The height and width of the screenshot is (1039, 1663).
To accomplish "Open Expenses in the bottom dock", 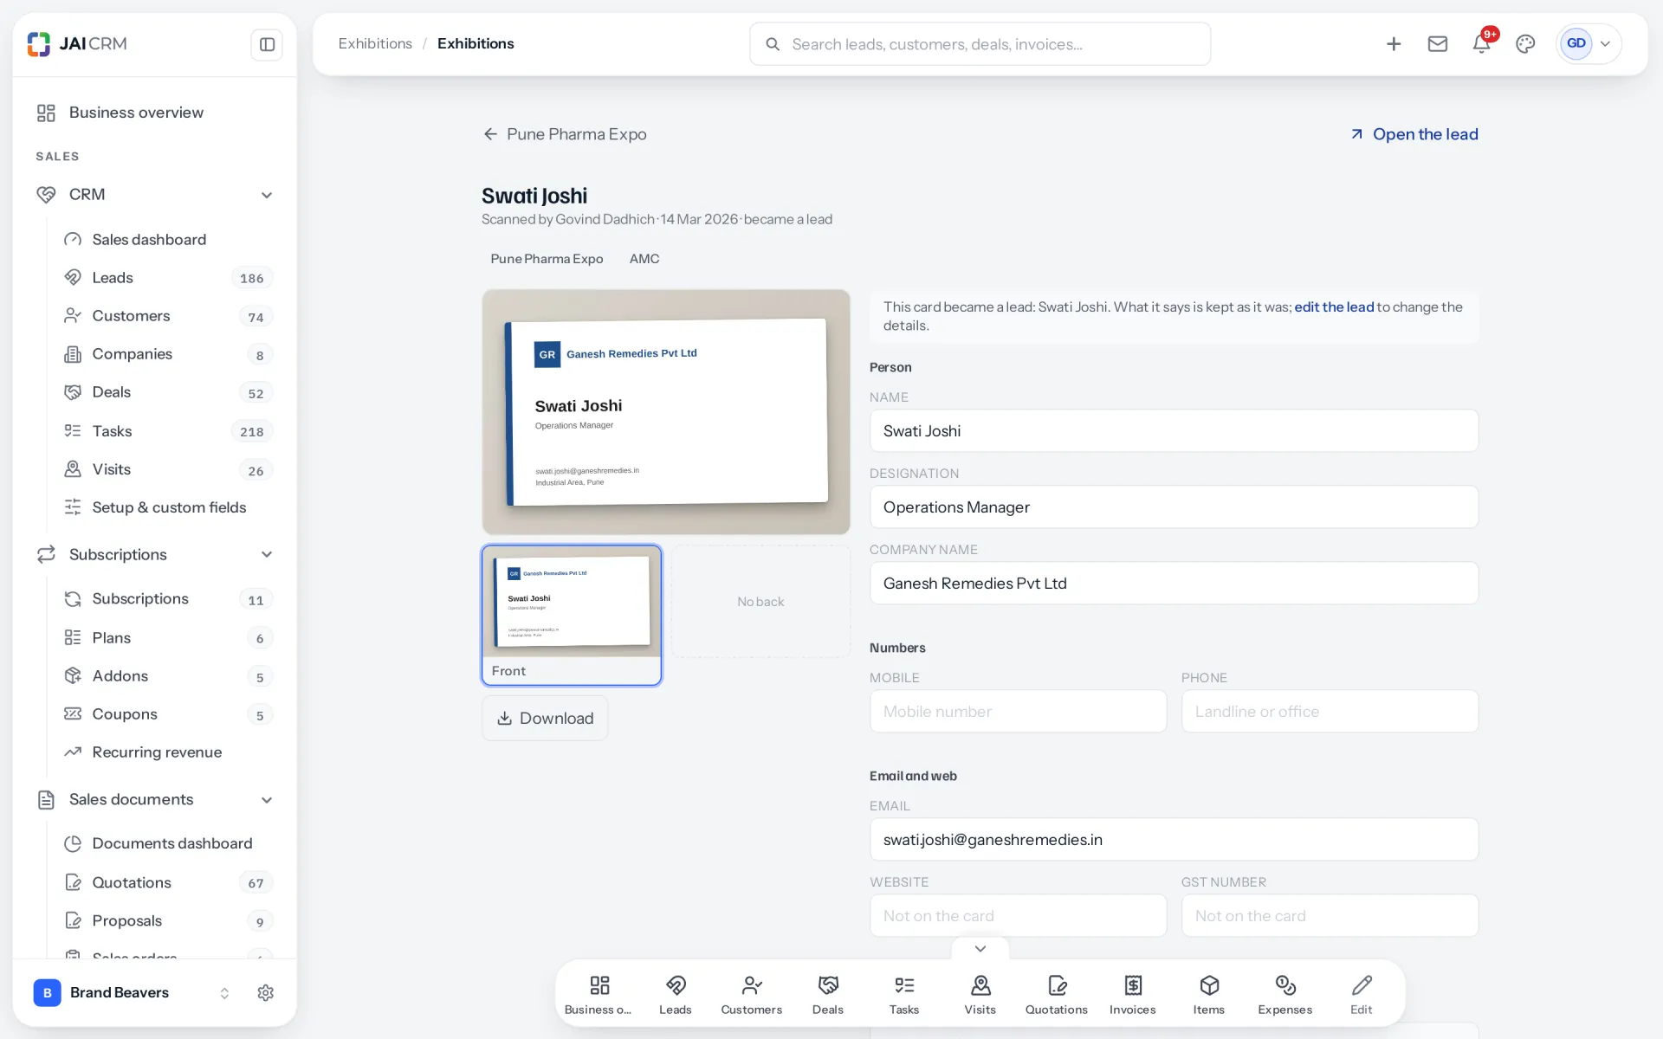I will pyautogui.click(x=1285, y=994).
